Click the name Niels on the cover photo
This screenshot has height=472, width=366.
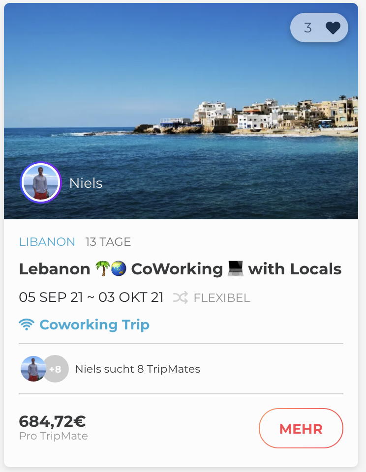pyautogui.click(x=86, y=183)
